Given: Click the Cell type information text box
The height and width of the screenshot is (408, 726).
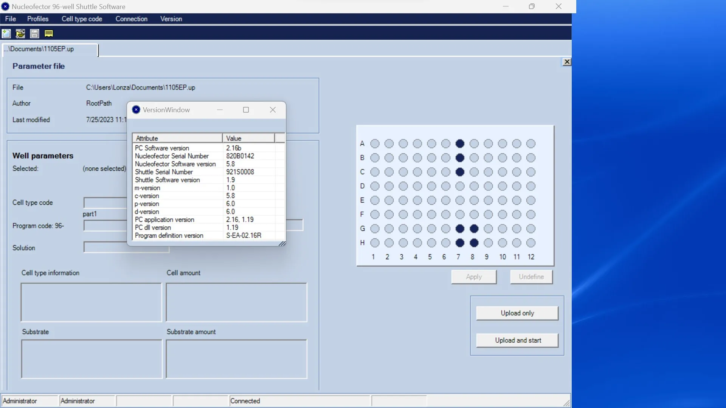Looking at the screenshot, I should (91, 303).
